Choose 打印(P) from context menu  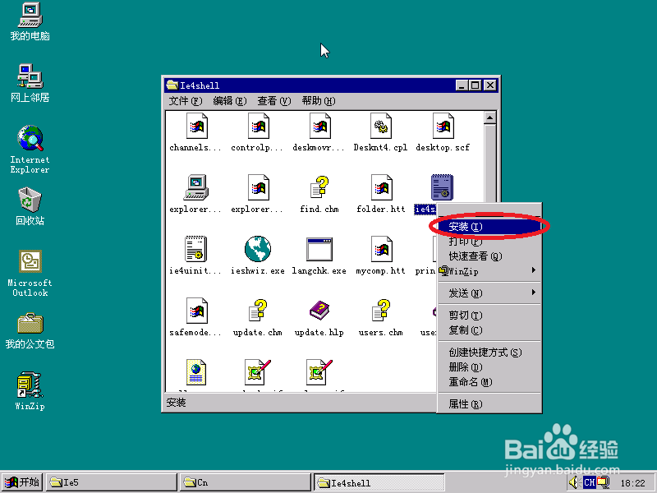pos(489,241)
